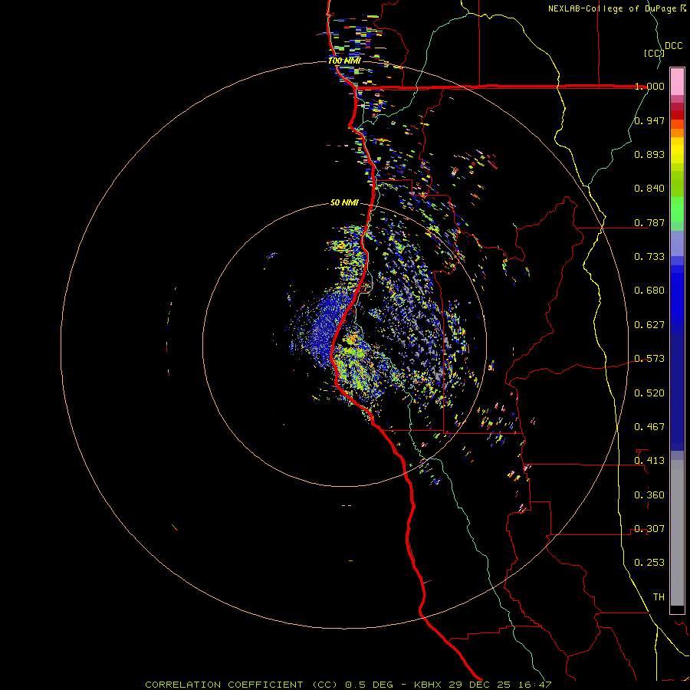Pick the yellow segment of the CC scale

(677, 151)
